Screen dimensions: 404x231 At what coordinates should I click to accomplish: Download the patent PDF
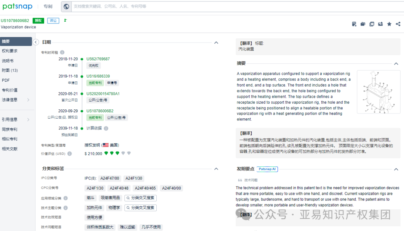click(354, 24)
